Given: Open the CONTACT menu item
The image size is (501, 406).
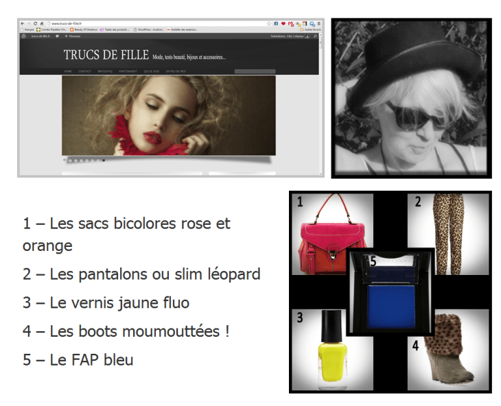Looking at the screenshot, I should pos(84,71).
